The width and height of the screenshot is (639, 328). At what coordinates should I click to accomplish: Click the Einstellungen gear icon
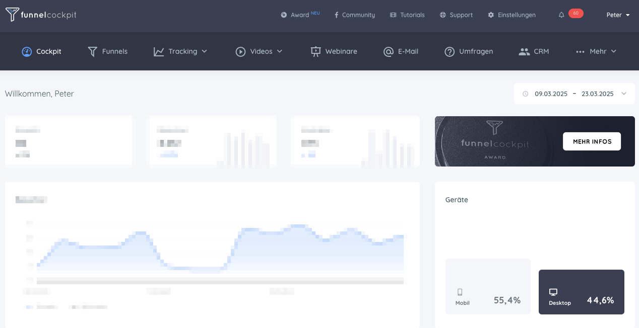[x=491, y=15]
